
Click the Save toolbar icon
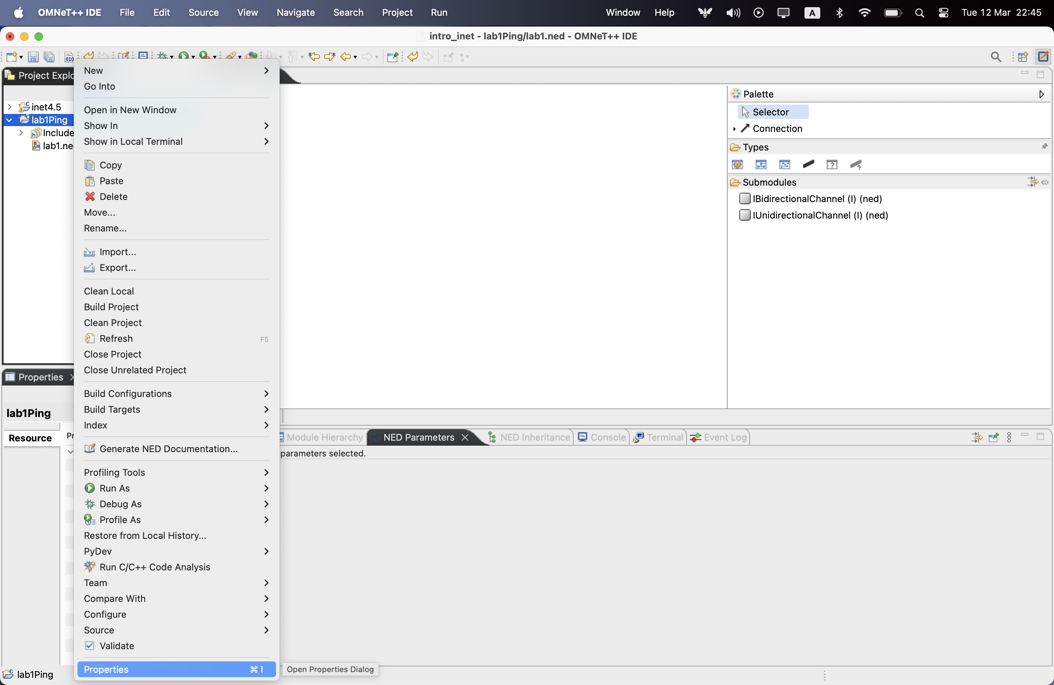click(x=33, y=57)
